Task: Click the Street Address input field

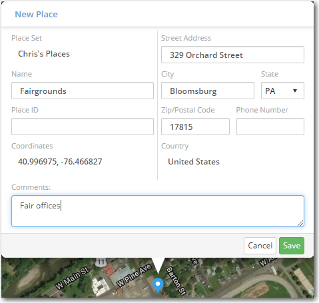Action: [232, 55]
